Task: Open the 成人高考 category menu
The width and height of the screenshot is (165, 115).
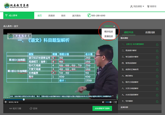Action: (19, 15)
